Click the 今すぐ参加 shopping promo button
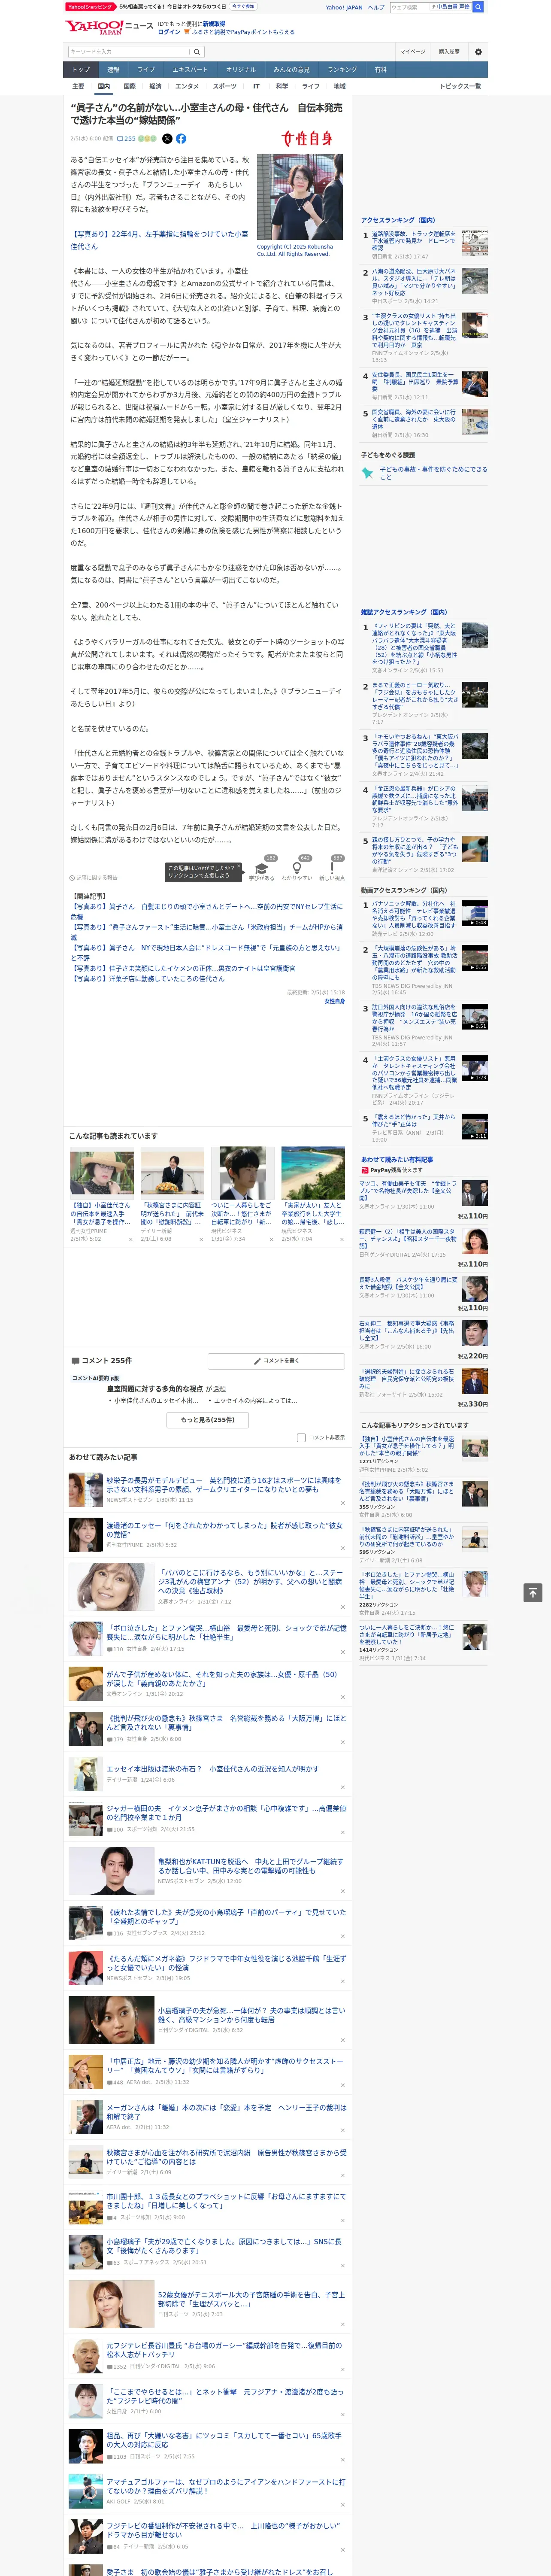Screen dimensions: 551x2576 tap(243, 6)
